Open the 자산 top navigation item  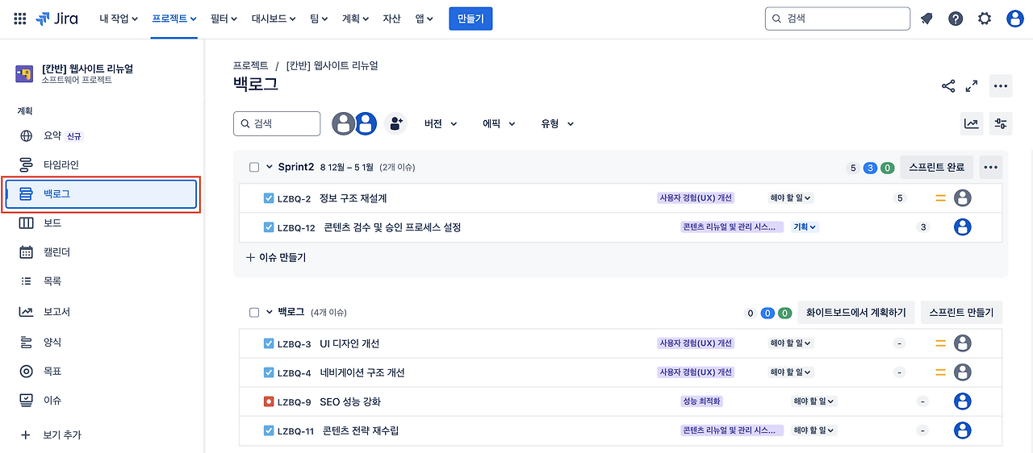[x=391, y=19]
